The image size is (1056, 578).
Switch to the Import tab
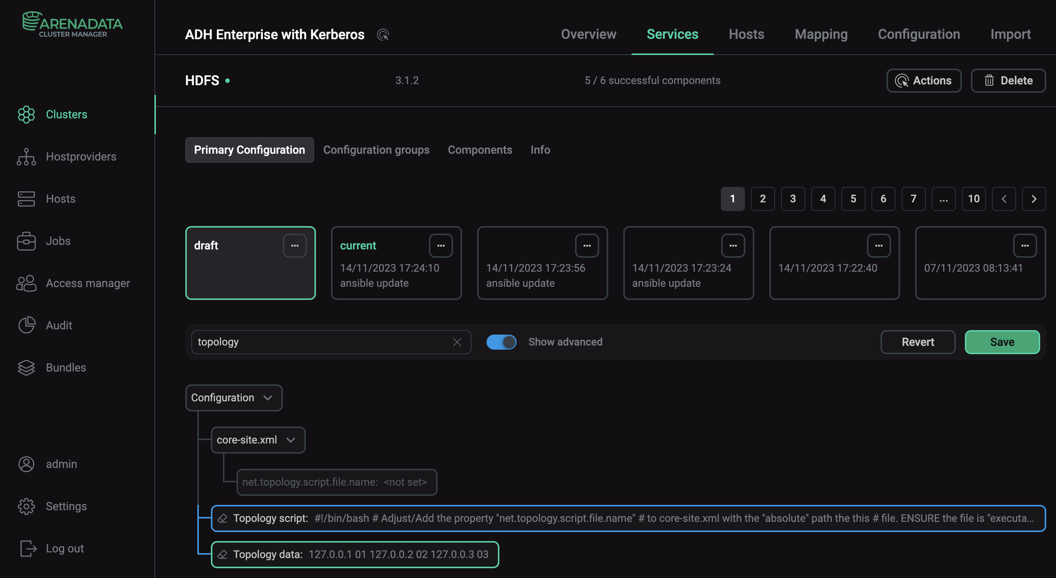click(1010, 34)
